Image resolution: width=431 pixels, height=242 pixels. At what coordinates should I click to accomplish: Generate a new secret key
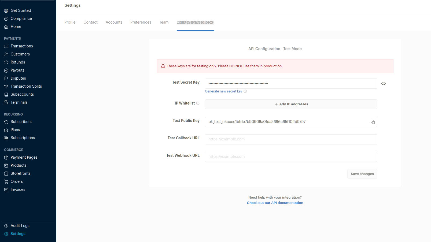coord(223,91)
